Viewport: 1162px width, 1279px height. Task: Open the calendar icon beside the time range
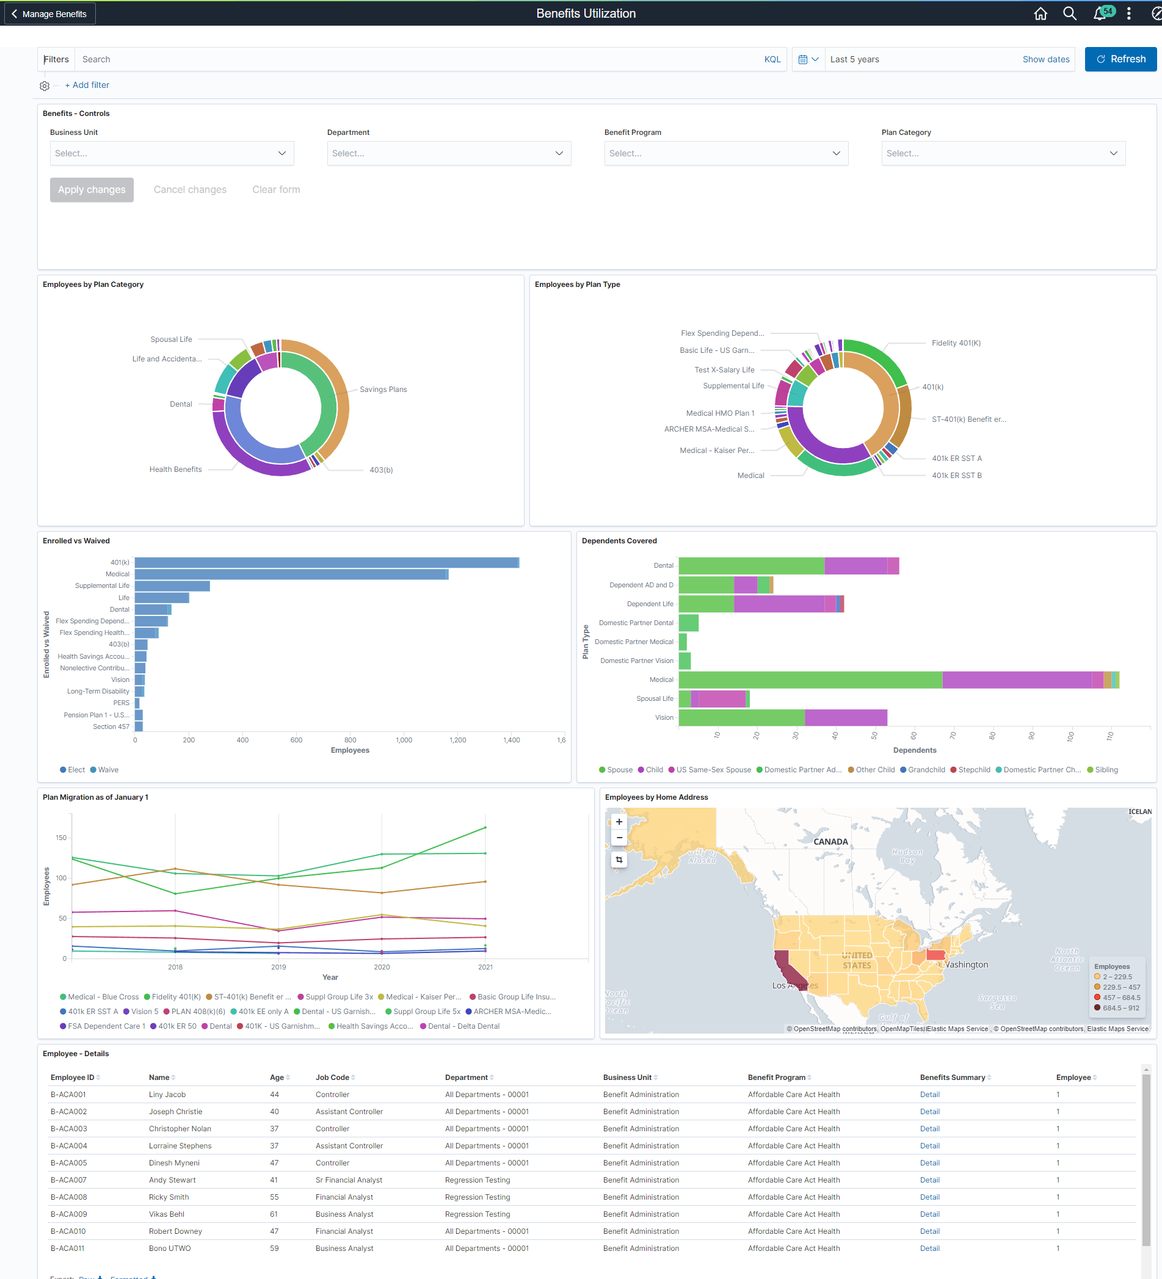[804, 59]
